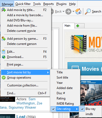The height and width of the screenshot is (118, 102).
Task: Sort movie list by Year
Action: tap(65, 83)
